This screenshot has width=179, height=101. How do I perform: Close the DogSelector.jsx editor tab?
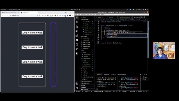tap(131, 17)
